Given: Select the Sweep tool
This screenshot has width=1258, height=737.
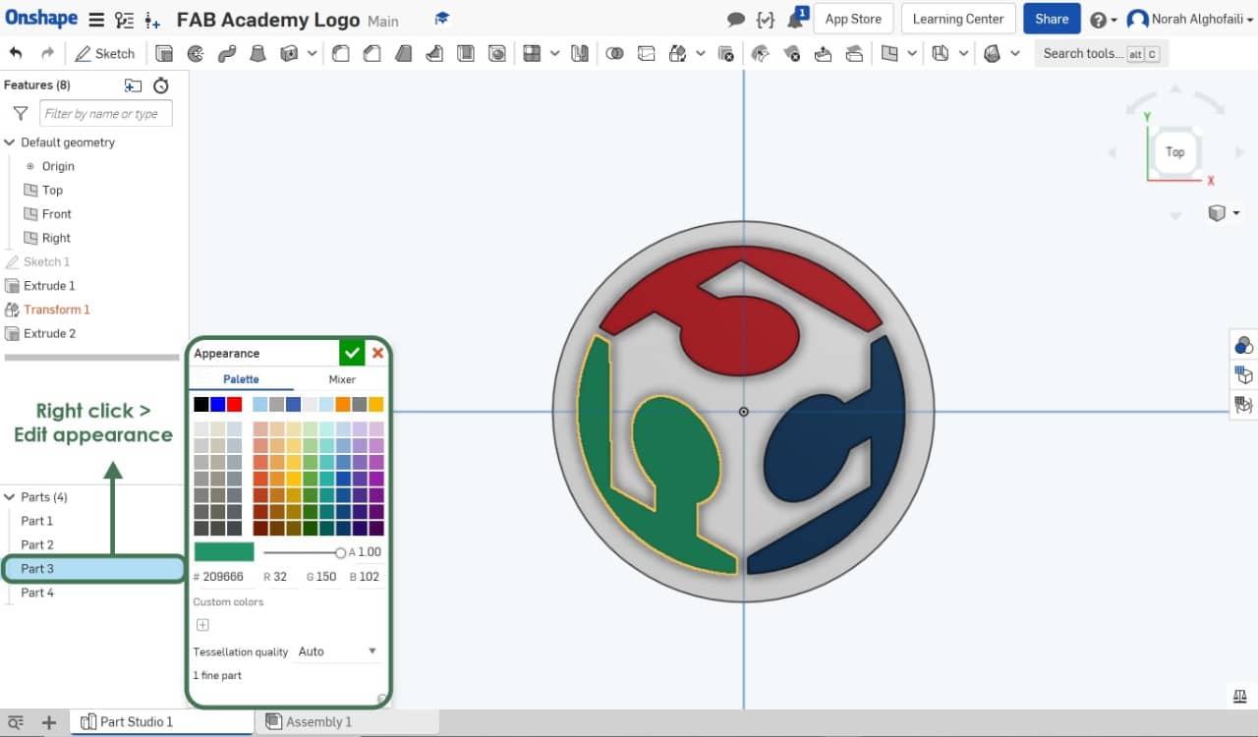Looking at the screenshot, I should point(227,53).
